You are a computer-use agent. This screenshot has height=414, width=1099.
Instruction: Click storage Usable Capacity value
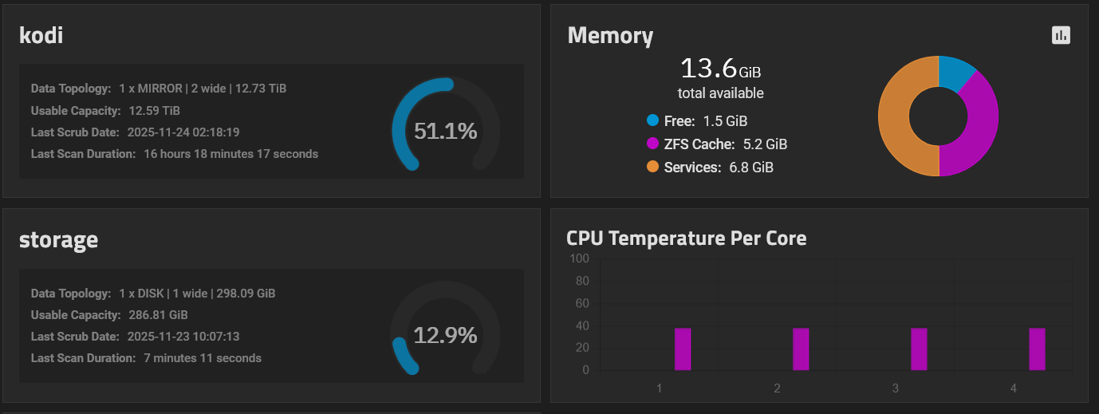pyautogui.click(x=158, y=315)
